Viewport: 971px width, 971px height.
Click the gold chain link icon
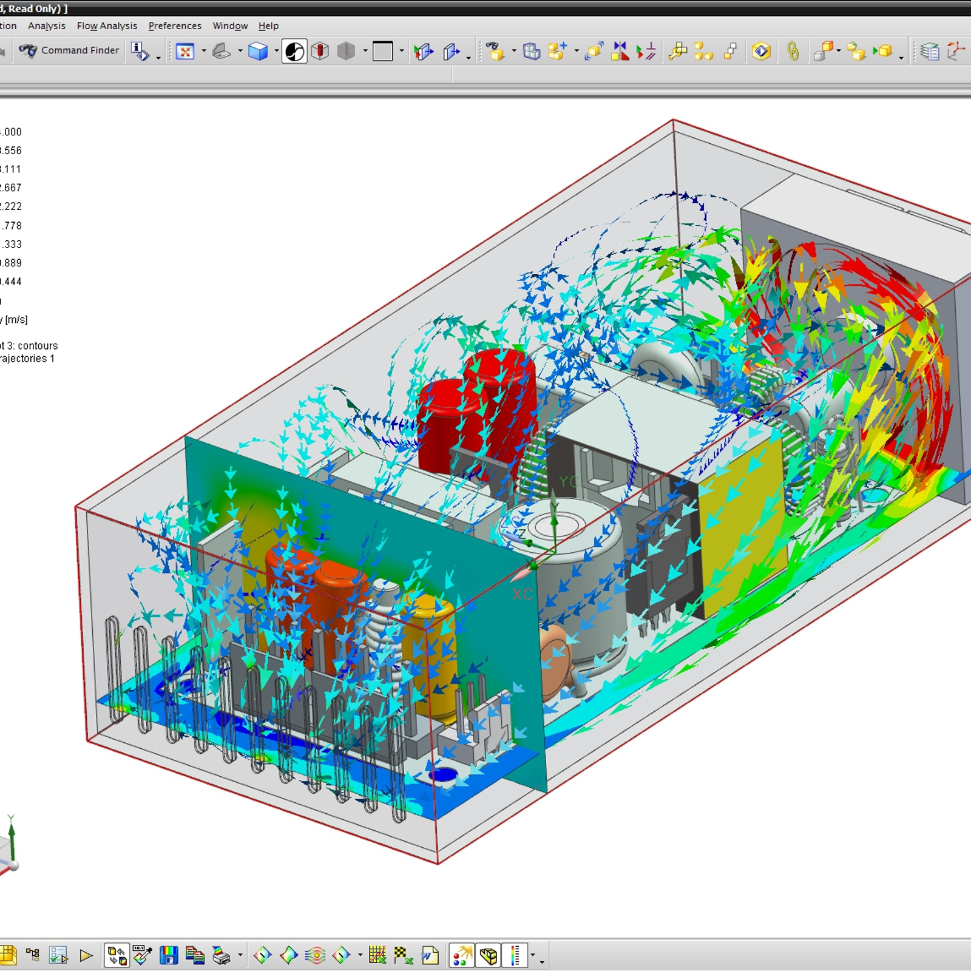pos(793,52)
